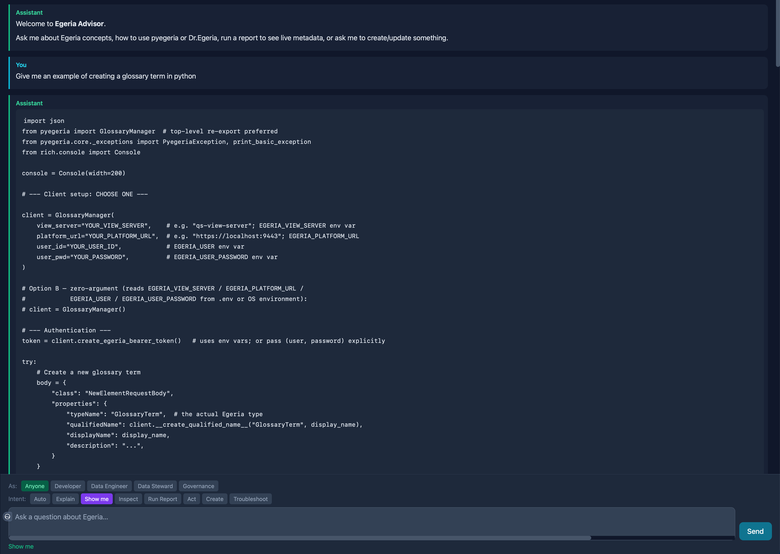The height and width of the screenshot is (554, 780).
Task: Click "Give me an example of creating a glossary term" message
Action: 106,76
